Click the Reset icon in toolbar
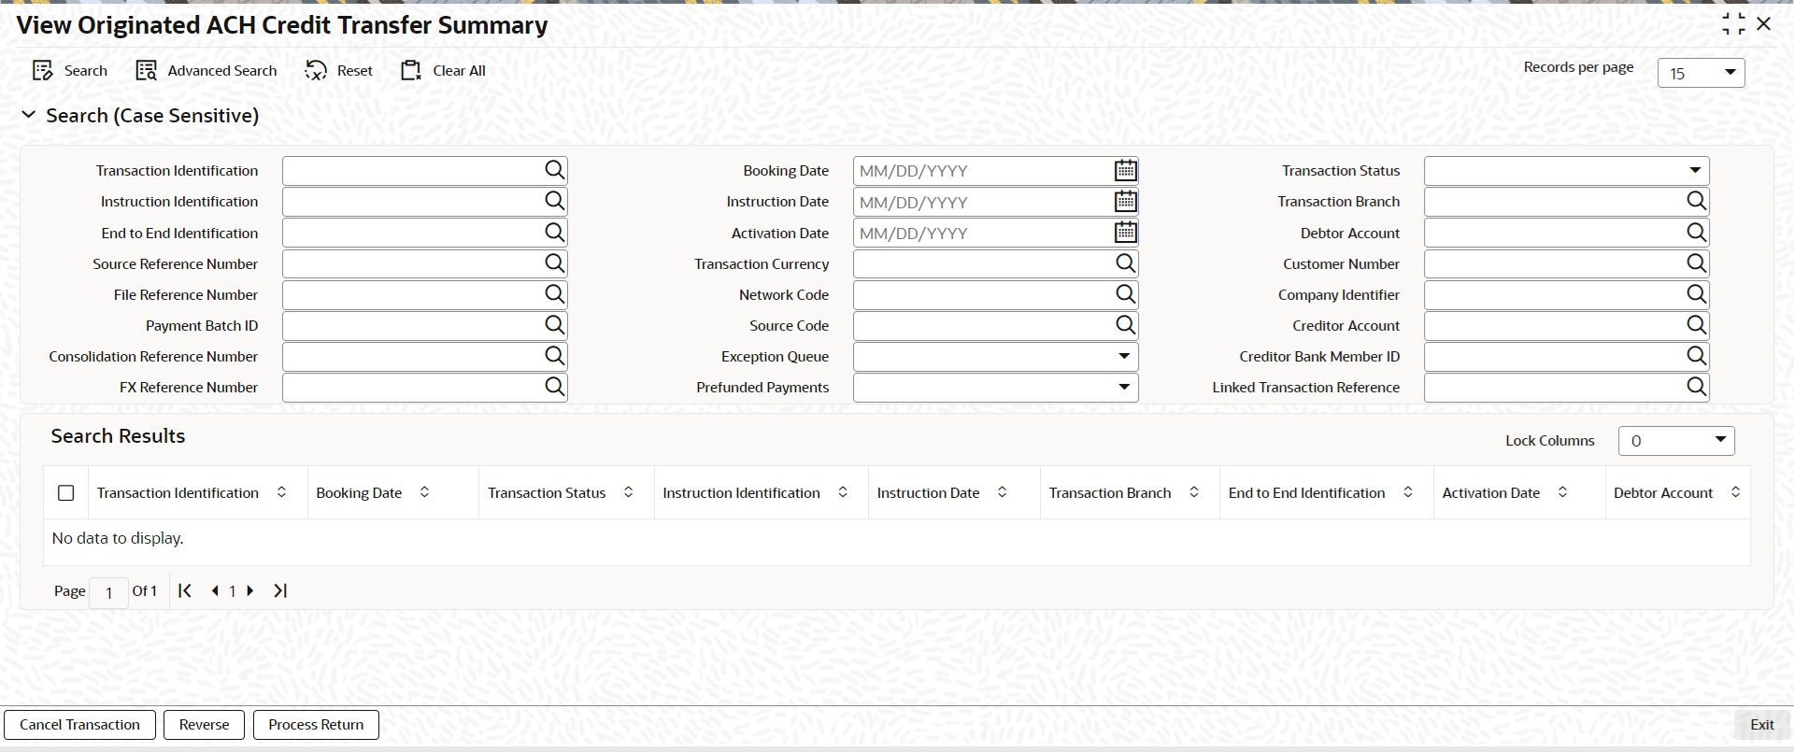 pos(316,71)
